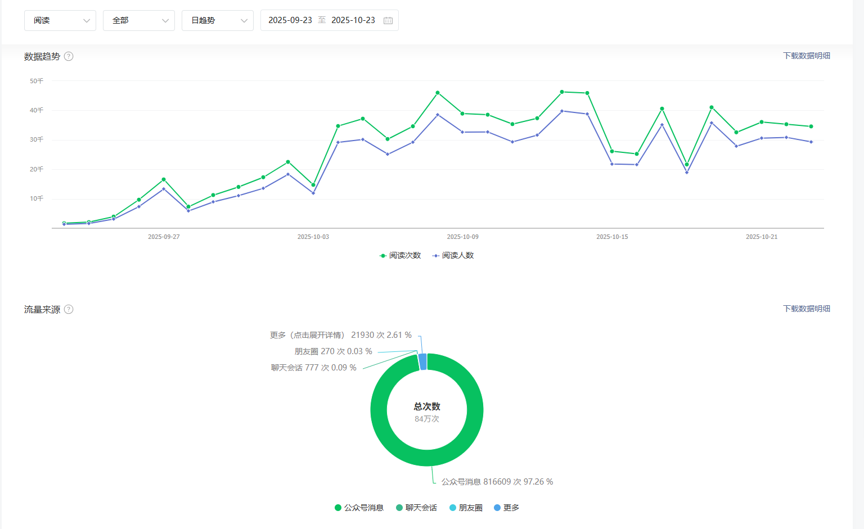Click the blue 更多 slice of donut
The width and height of the screenshot is (864, 529).
point(423,361)
